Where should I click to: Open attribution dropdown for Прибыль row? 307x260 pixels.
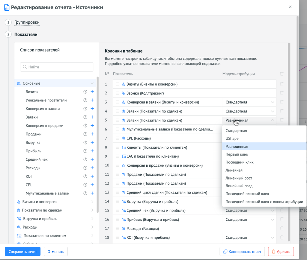coord(249,220)
